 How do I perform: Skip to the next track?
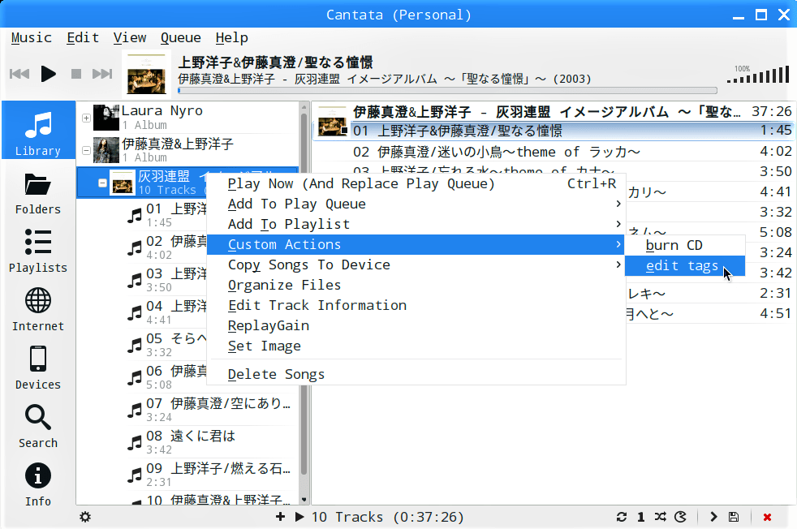102,74
